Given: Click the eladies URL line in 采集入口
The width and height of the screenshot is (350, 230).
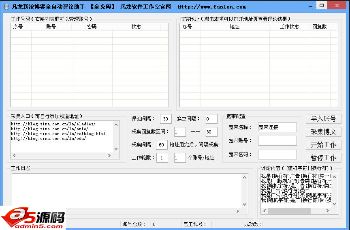Looking at the screenshot, I should 53,124.
